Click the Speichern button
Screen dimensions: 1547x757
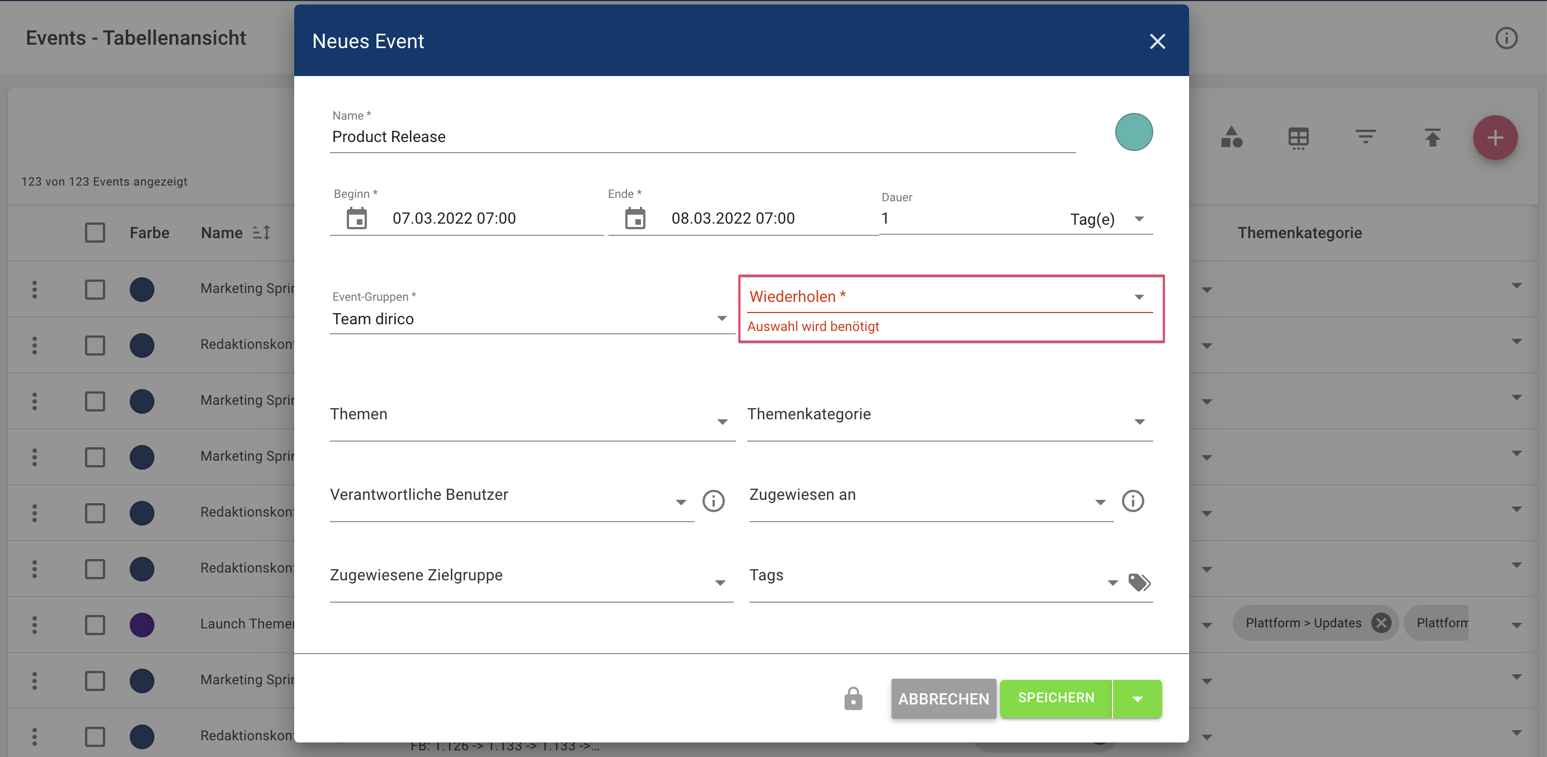coord(1056,698)
